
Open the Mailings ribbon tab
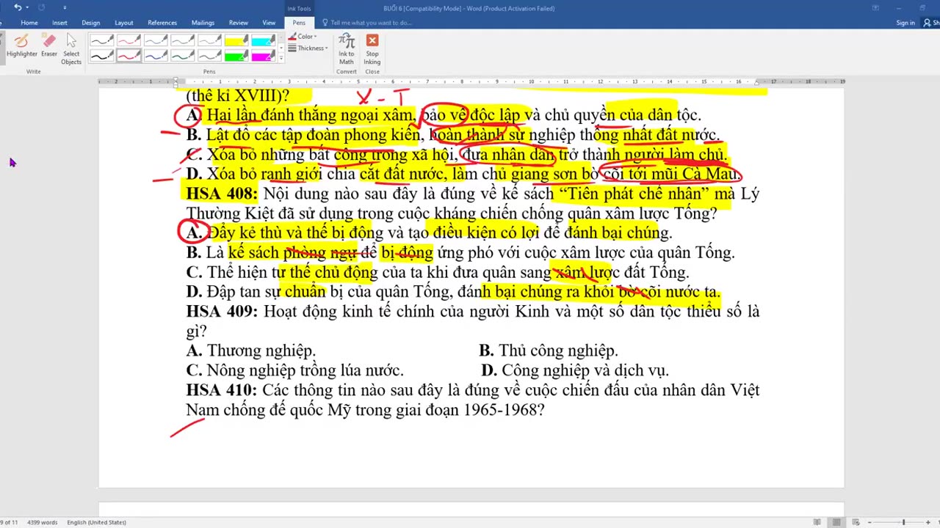tap(203, 23)
